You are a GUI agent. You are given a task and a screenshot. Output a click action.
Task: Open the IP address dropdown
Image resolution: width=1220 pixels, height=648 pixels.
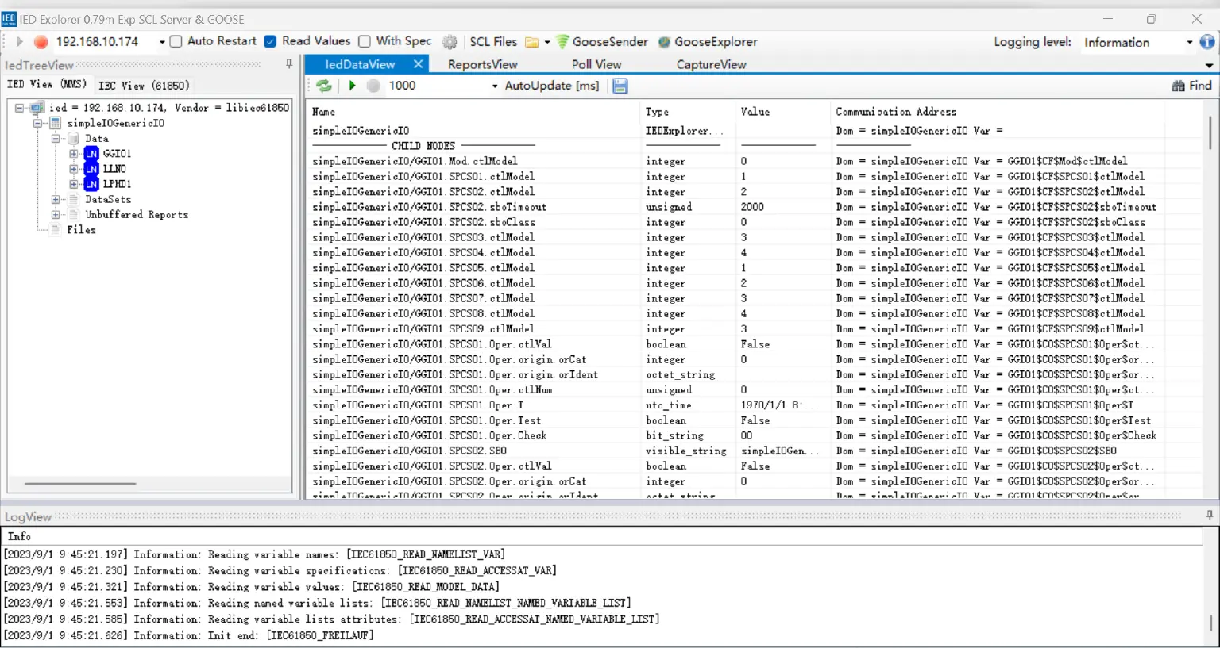(162, 42)
